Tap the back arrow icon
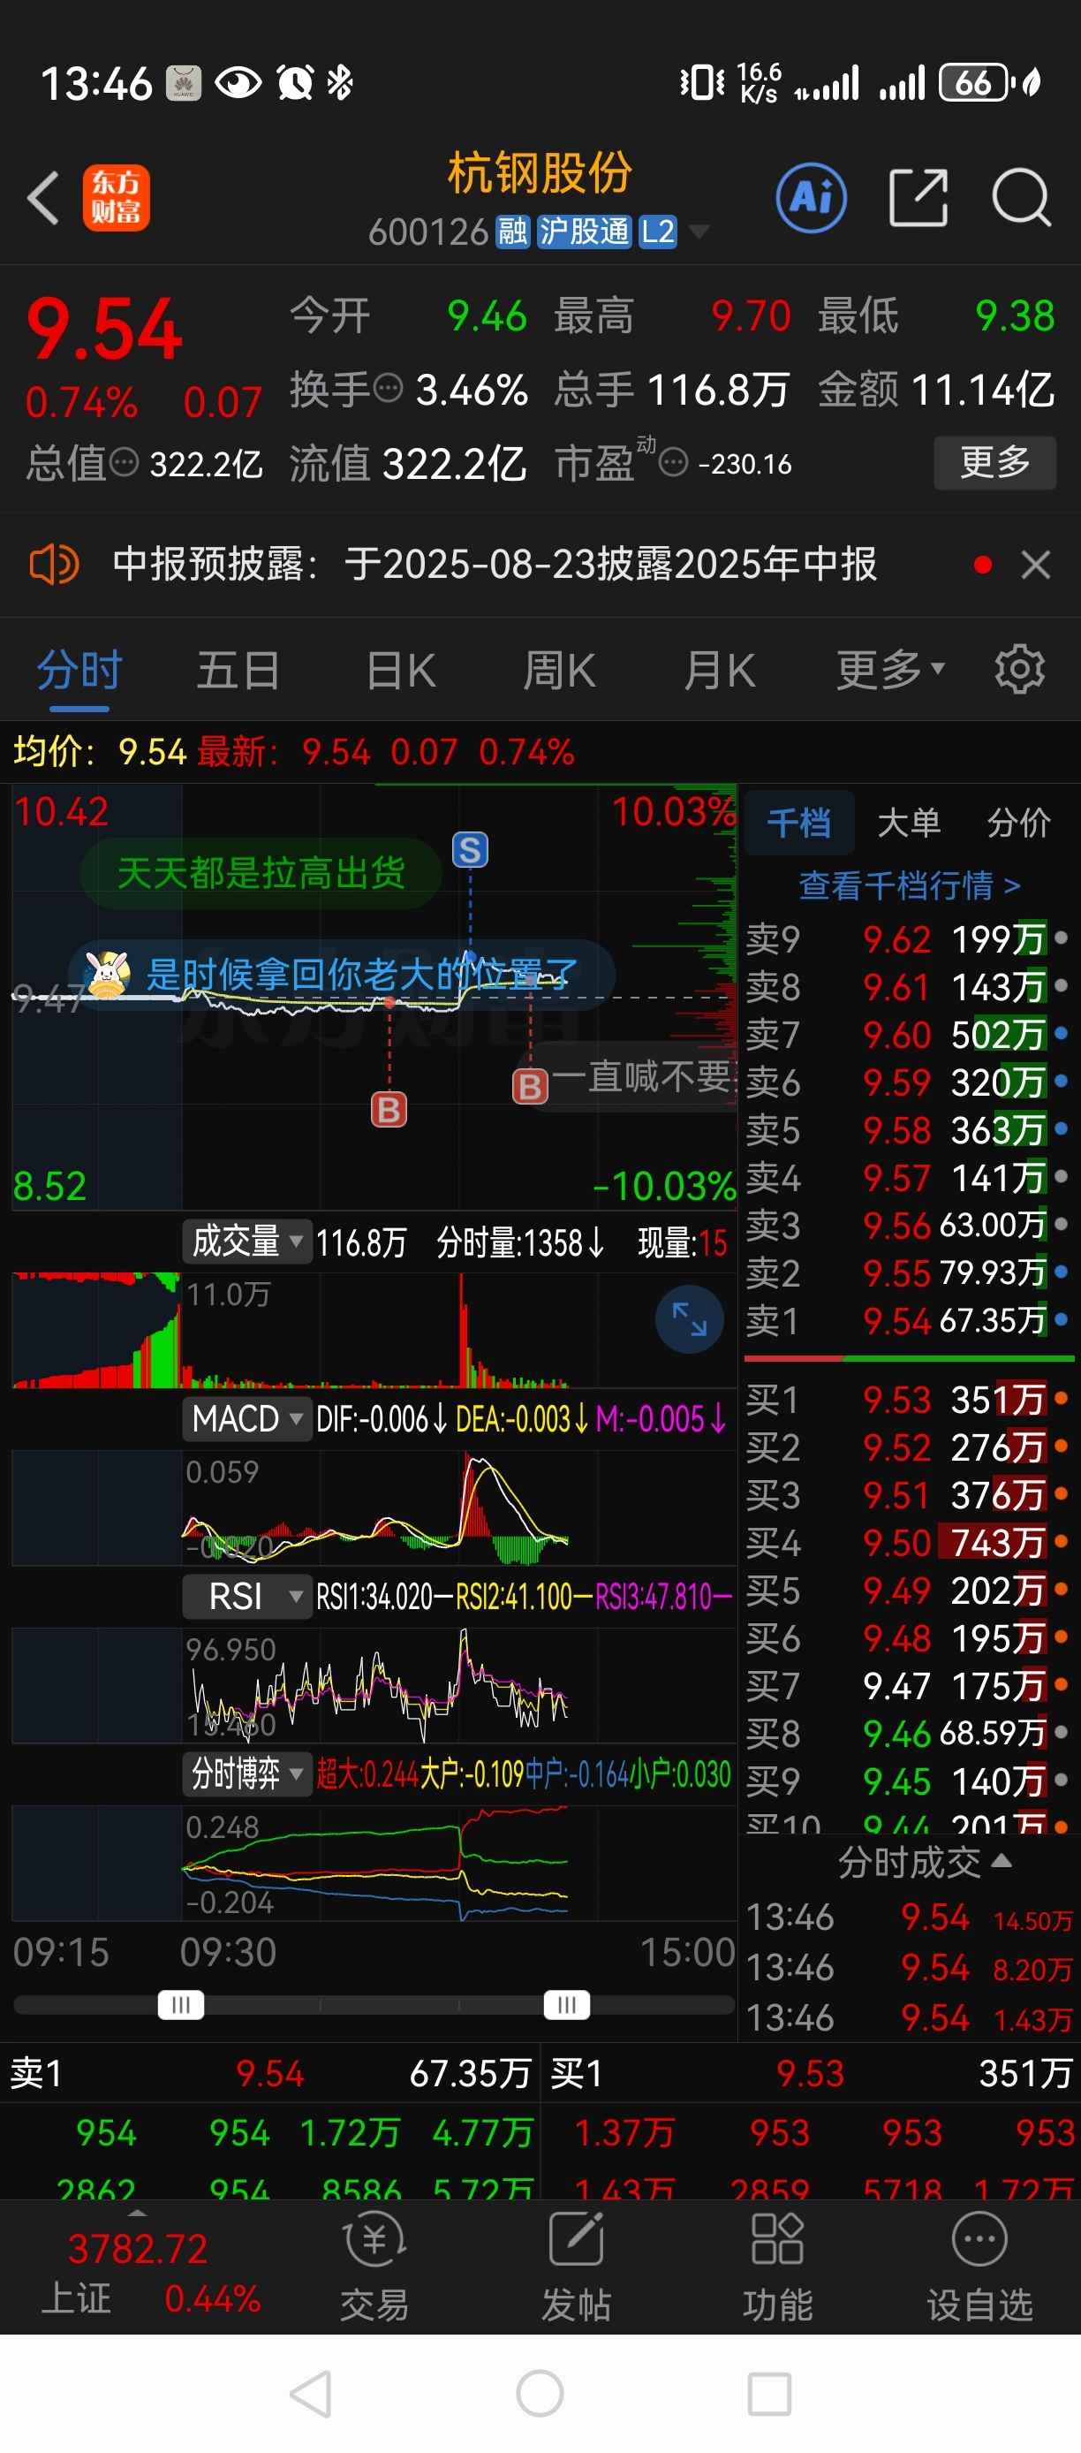Image resolution: width=1081 pixels, height=2453 pixels. click(44, 198)
